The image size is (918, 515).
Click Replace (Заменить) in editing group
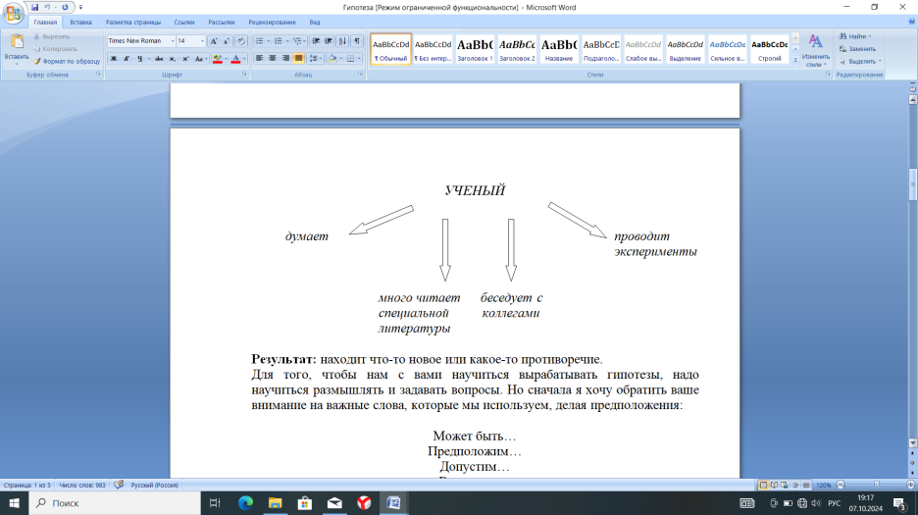point(857,49)
